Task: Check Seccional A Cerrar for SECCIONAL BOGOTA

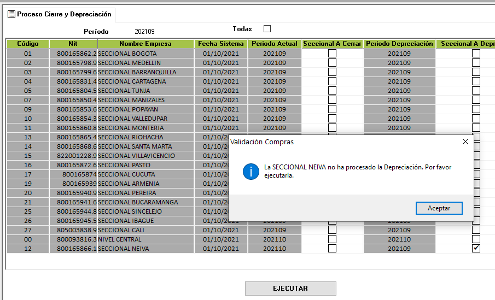Action: (x=332, y=54)
